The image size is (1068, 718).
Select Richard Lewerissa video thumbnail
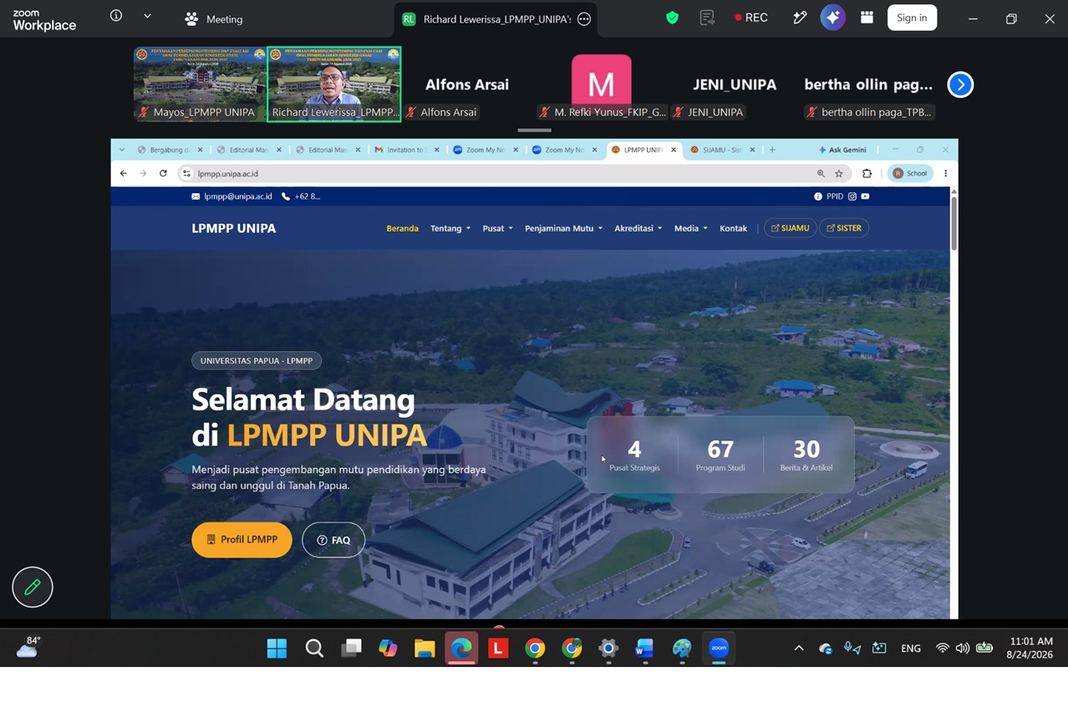[x=334, y=84]
